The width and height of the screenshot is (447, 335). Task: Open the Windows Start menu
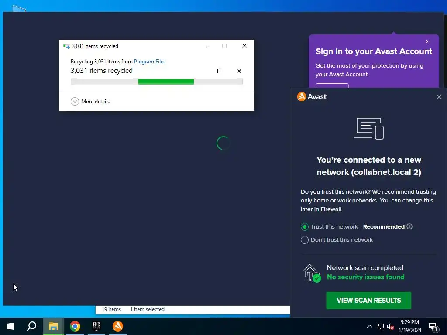click(10, 326)
